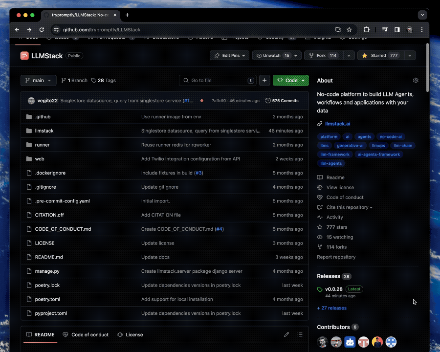The image size is (440, 352).
Task: Click the .github folder icon
Action: pos(29,116)
